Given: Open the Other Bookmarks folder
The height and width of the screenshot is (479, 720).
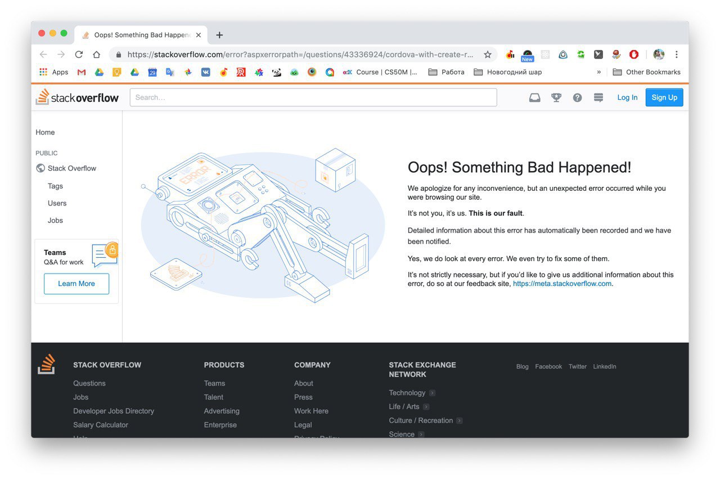Looking at the screenshot, I should coord(646,72).
